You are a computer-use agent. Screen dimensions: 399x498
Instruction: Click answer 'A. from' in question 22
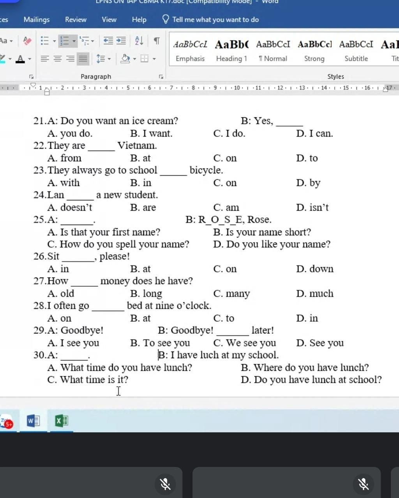[64, 158]
